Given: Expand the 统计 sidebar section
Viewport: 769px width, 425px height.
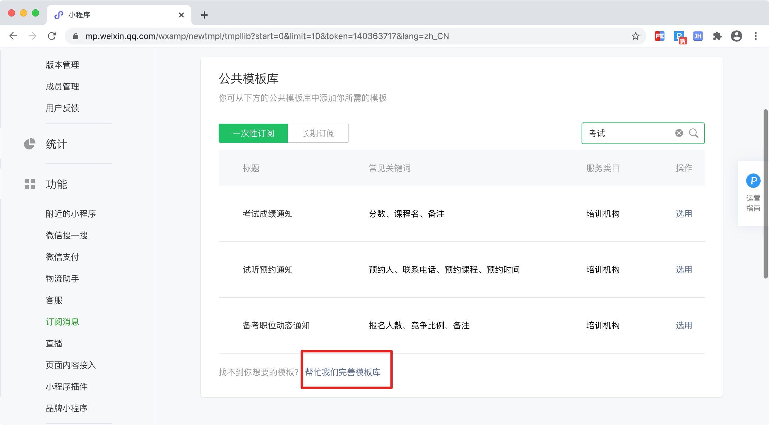Looking at the screenshot, I should click(x=56, y=144).
